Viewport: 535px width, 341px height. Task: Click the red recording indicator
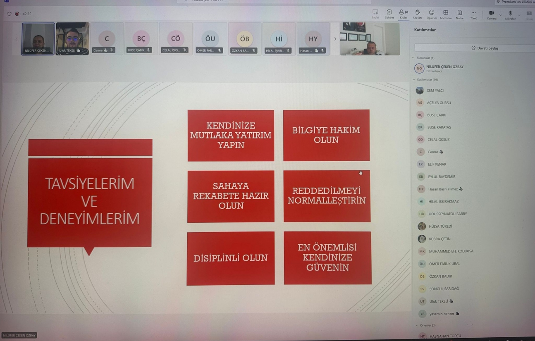coord(17,14)
